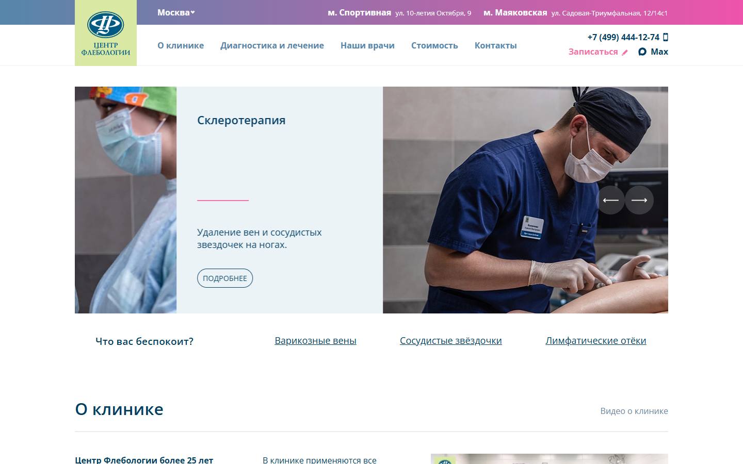Show the previous slide with the left arrow
Image resolution: width=743 pixels, height=464 pixels.
pyautogui.click(x=610, y=200)
